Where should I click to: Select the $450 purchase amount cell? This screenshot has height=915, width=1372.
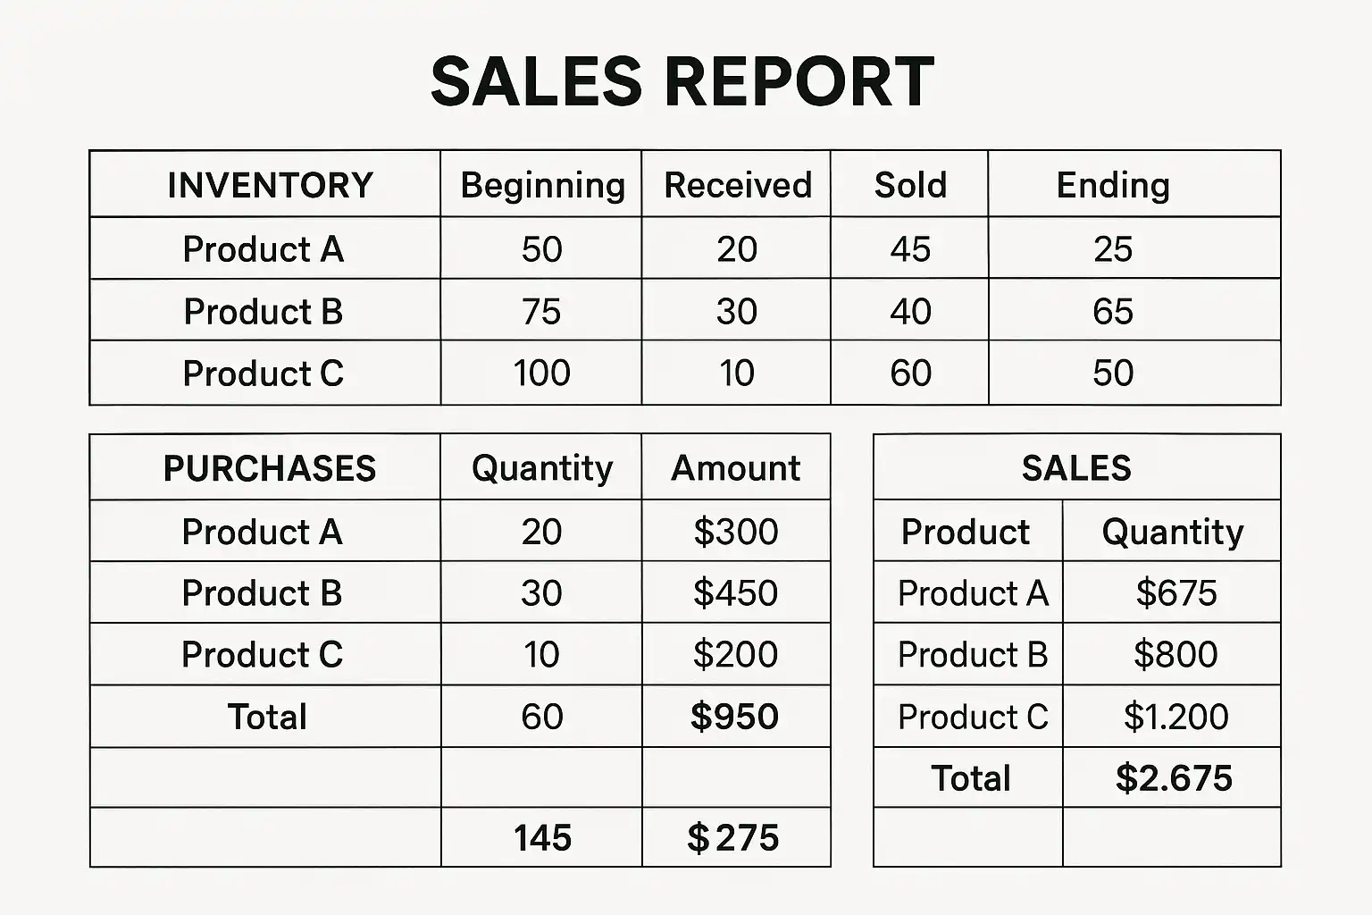(x=736, y=593)
